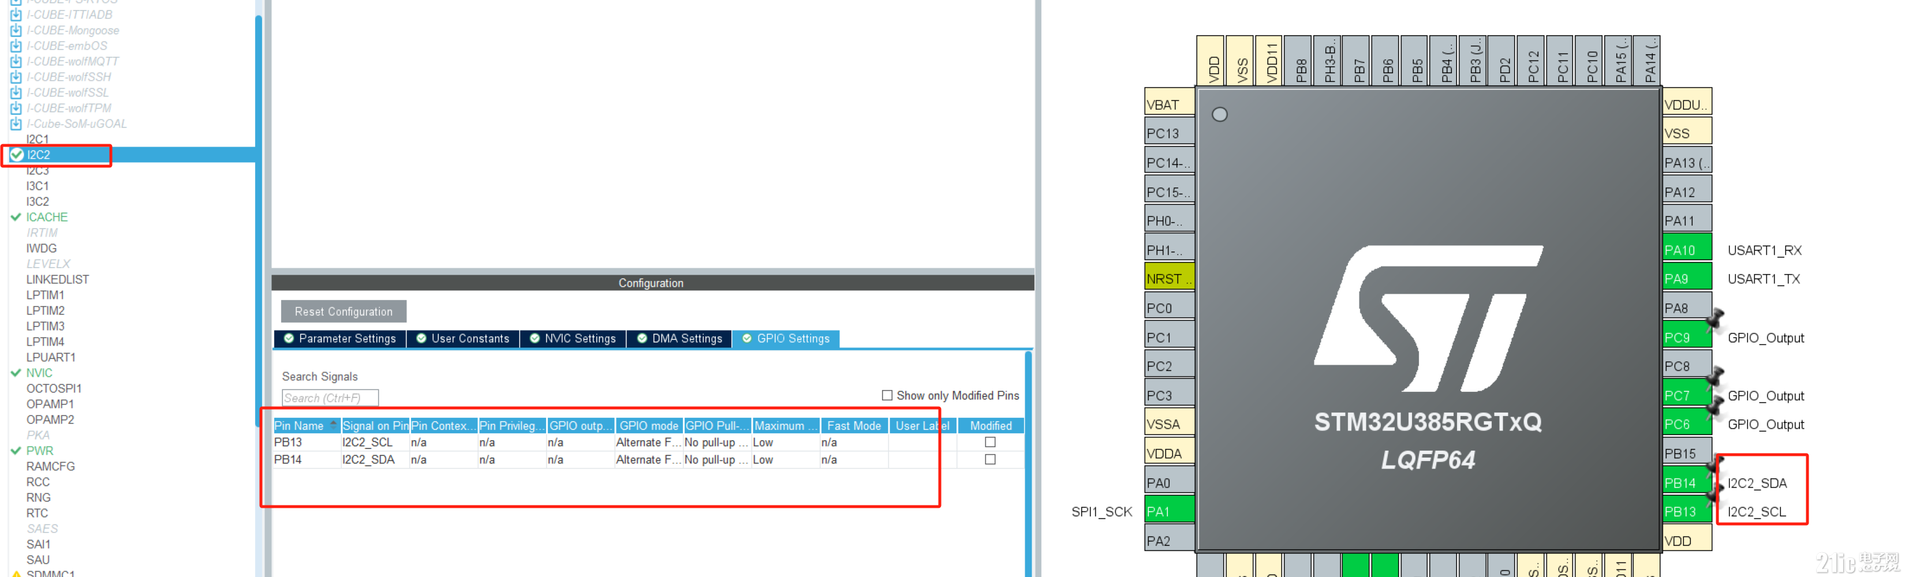Select RCC in the peripheral list
This screenshot has width=1905, height=577.
coord(38,482)
